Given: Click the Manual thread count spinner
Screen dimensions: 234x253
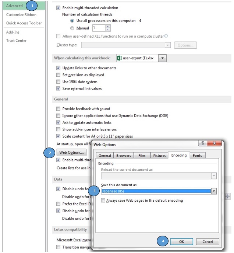Looking at the screenshot, I should click(x=108, y=28).
